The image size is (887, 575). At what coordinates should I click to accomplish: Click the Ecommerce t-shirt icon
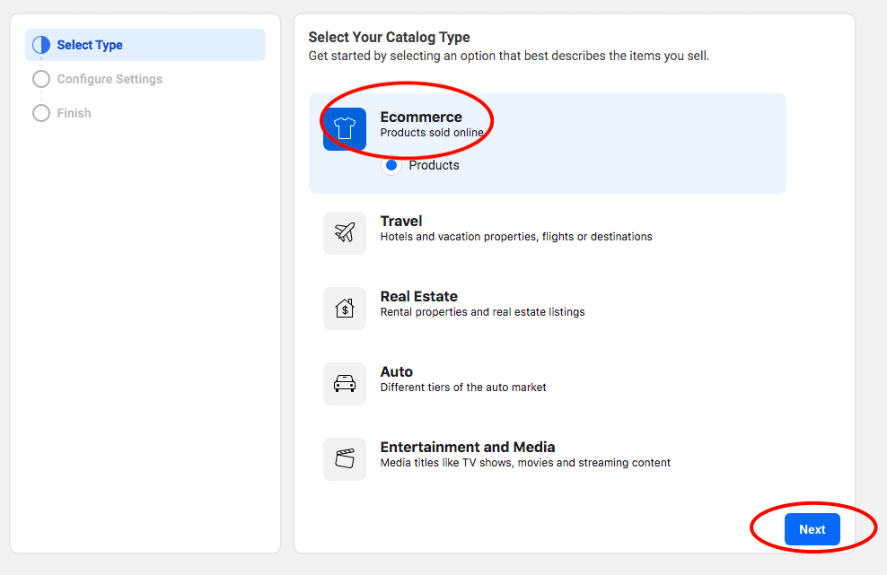tap(345, 129)
